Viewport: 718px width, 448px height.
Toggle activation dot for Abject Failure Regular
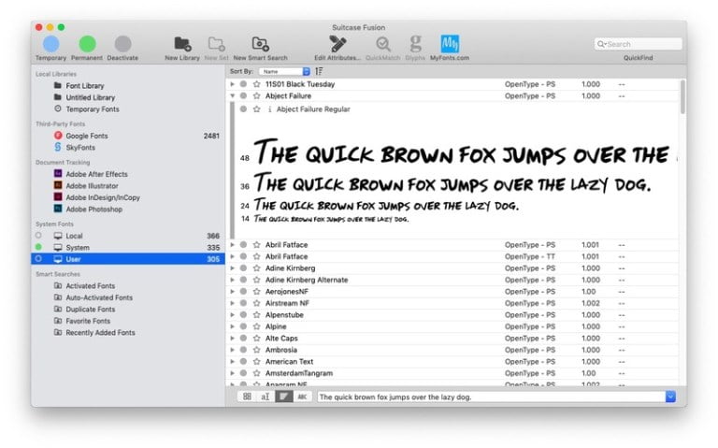[243, 109]
